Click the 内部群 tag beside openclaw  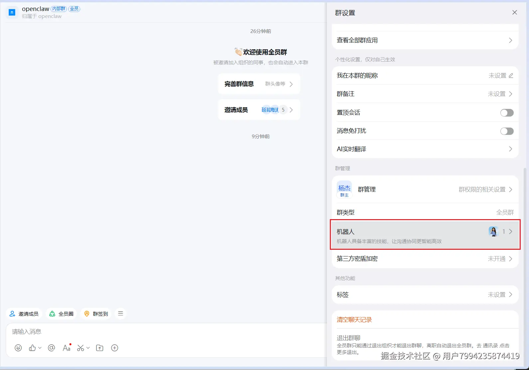coord(59,9)
